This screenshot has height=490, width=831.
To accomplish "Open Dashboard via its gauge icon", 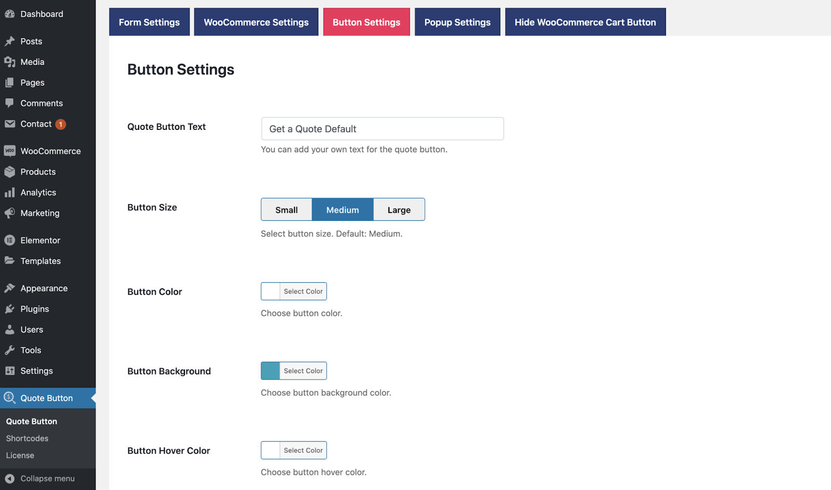I will click(x=10, y=14).
